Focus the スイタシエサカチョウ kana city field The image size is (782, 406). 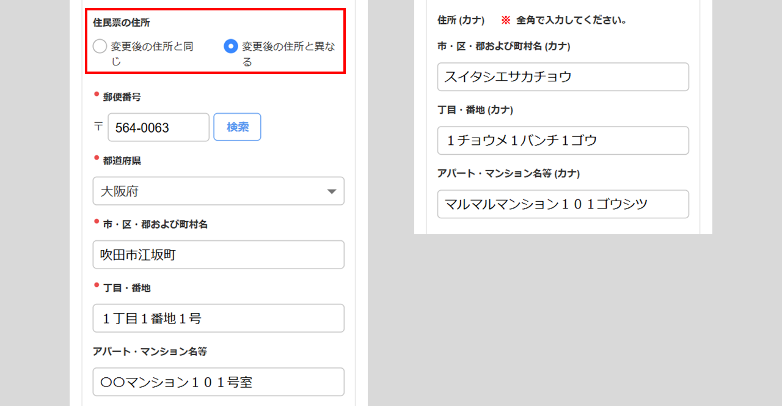(x=563, y=77)
